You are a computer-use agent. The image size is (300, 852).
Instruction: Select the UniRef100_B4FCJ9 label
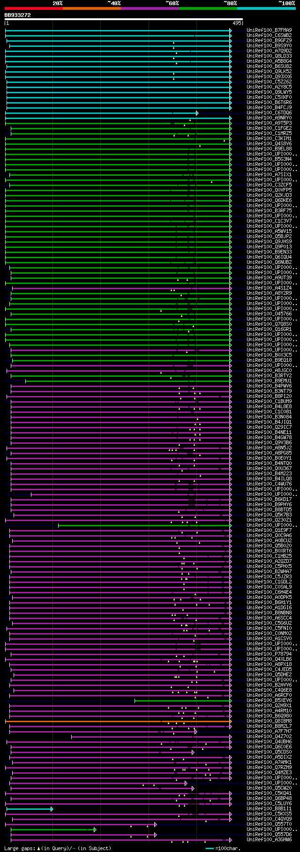click(269, 107)
